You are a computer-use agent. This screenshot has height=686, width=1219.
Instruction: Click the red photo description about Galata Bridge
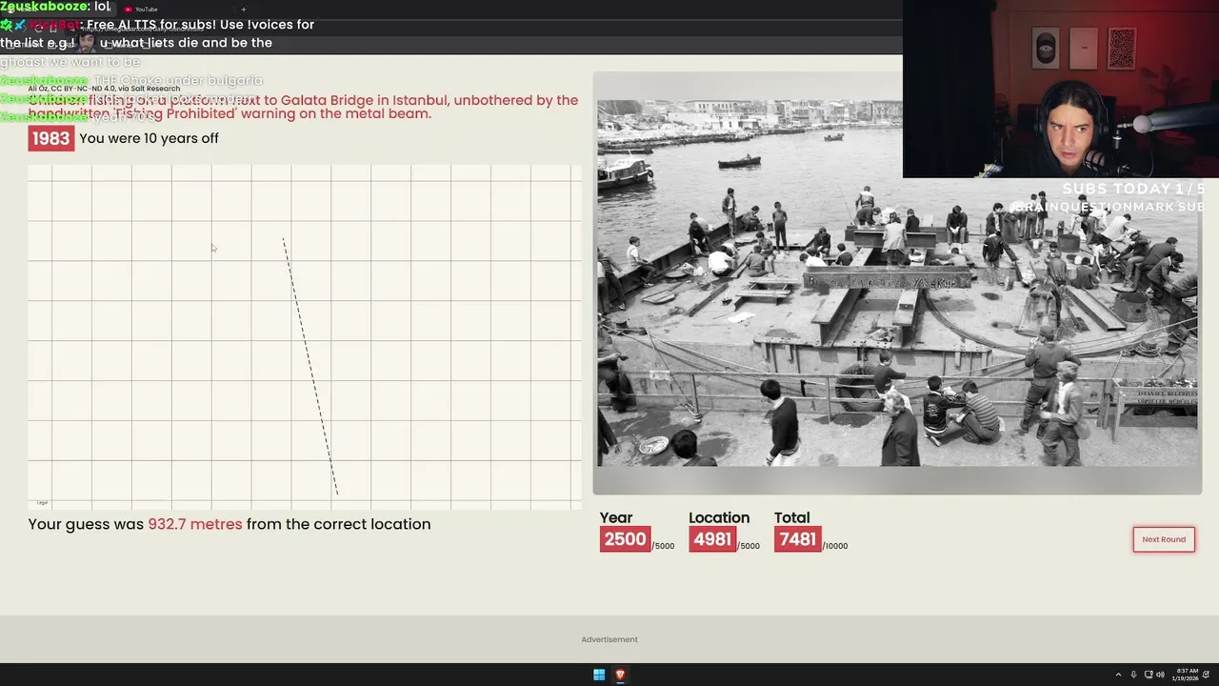click(303, 107)
